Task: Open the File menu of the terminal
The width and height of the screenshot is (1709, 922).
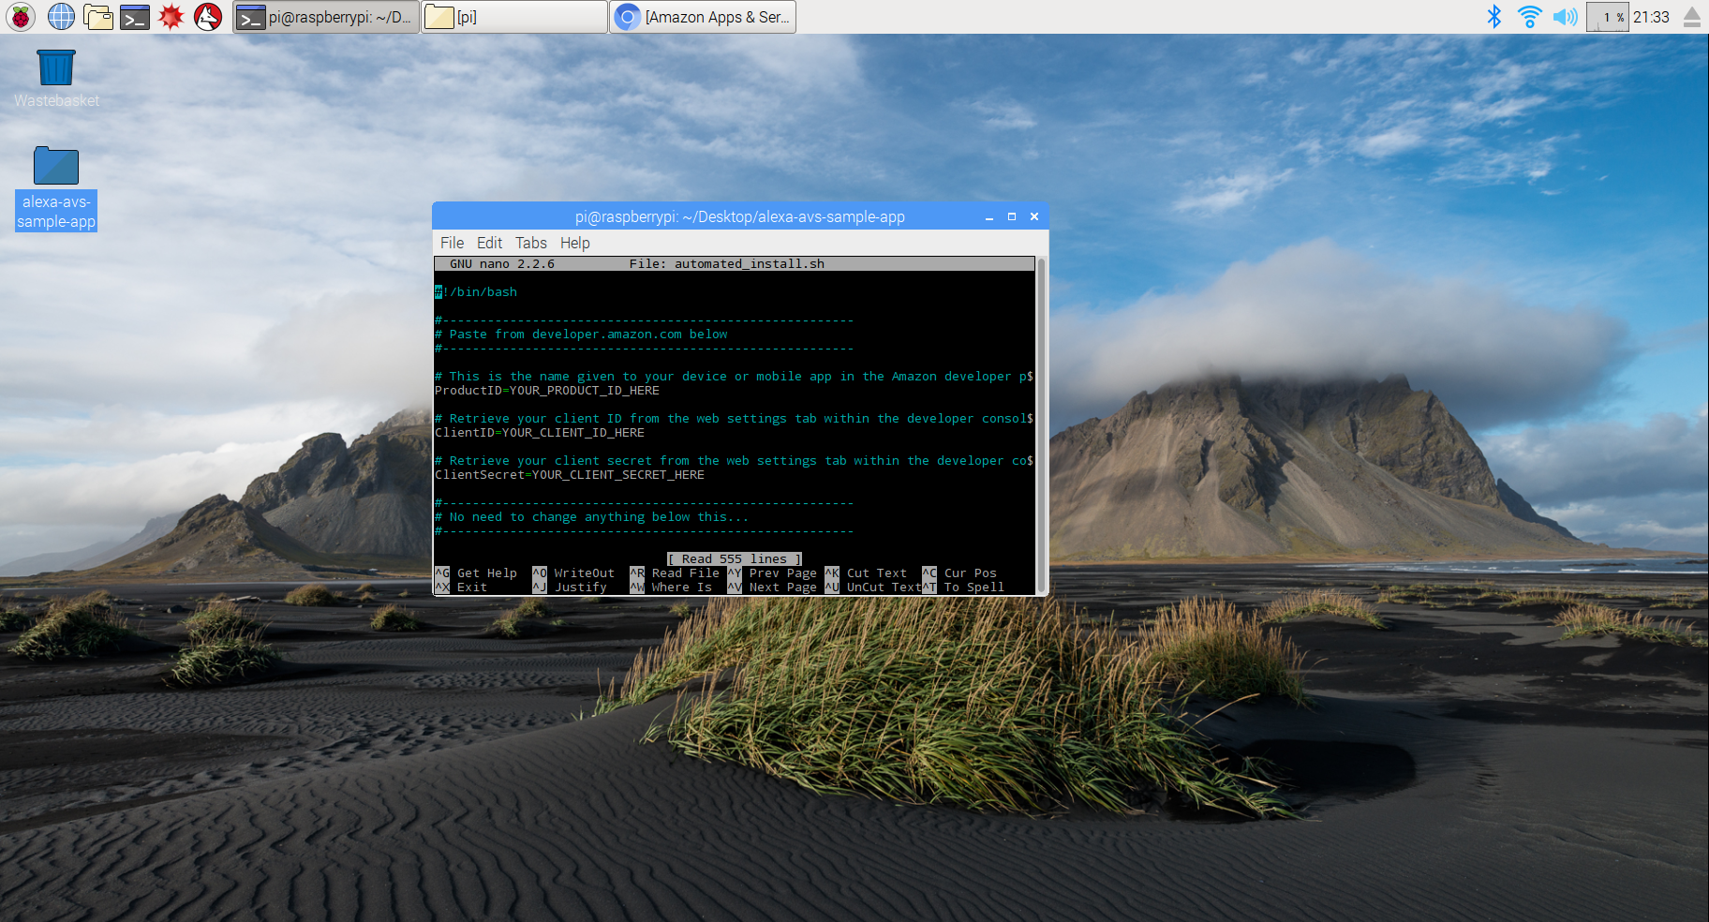Action: [x=452, y=243]
